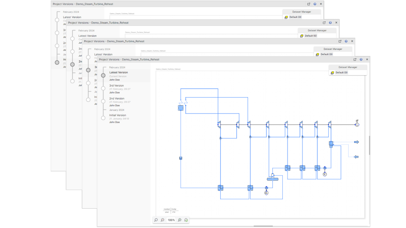
Task: Select the 3rd Version timeline node, frontmost window
Action: tap(103, 88)
